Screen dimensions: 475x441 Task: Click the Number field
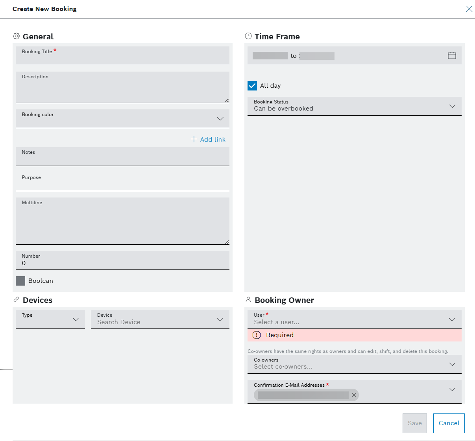[x=122, y=260]
